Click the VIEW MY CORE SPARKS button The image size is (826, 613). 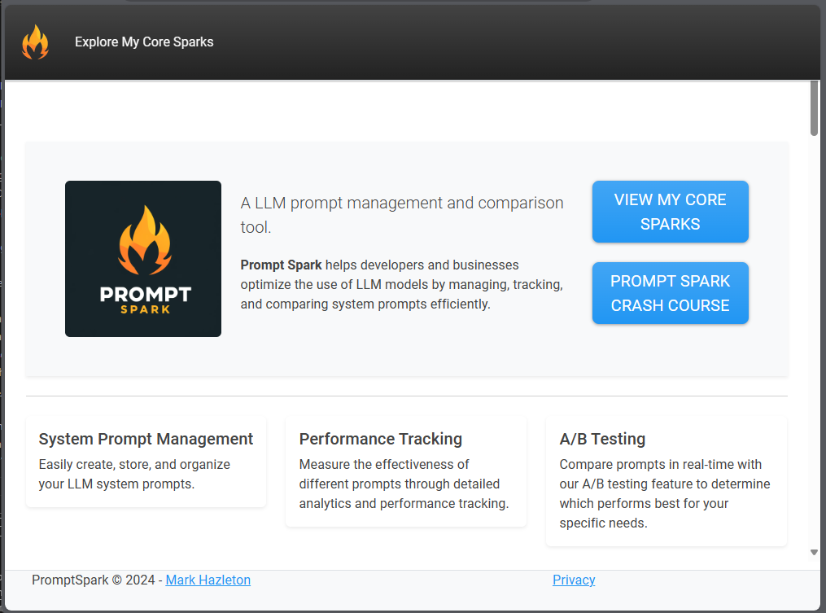(670, 212)
